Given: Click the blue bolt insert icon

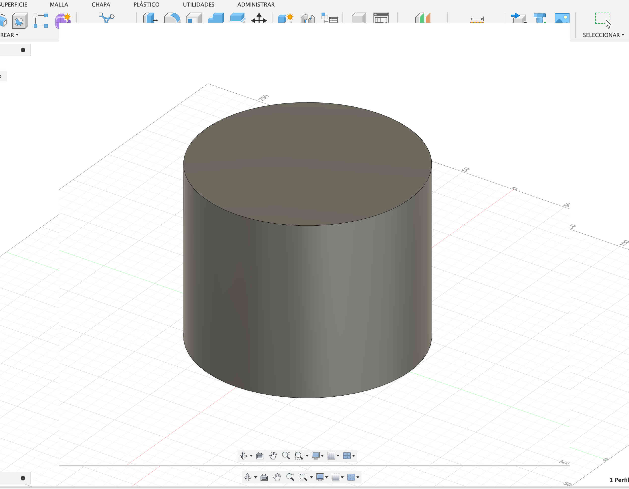Looking at the screenshot, I should (x=540, y=18).
